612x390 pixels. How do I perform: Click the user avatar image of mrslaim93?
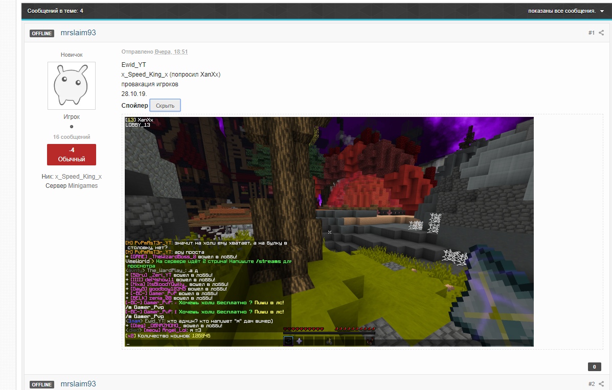coord(72,86)
